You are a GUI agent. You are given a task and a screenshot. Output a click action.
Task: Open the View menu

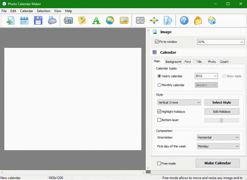coord(58,11)
